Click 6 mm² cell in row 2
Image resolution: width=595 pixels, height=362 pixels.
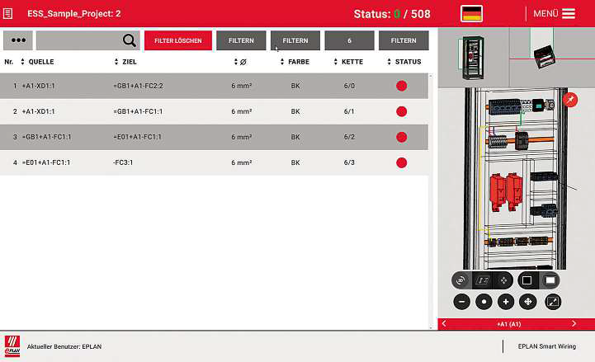[x=241, y=111]
